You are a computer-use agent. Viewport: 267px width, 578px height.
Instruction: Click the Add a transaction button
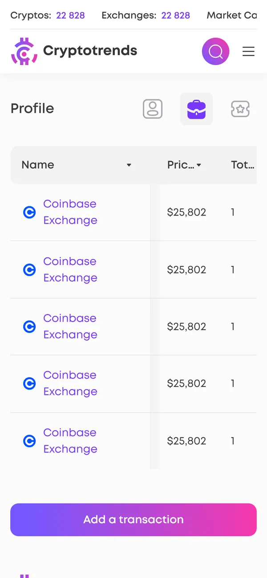tap(133, 520)
